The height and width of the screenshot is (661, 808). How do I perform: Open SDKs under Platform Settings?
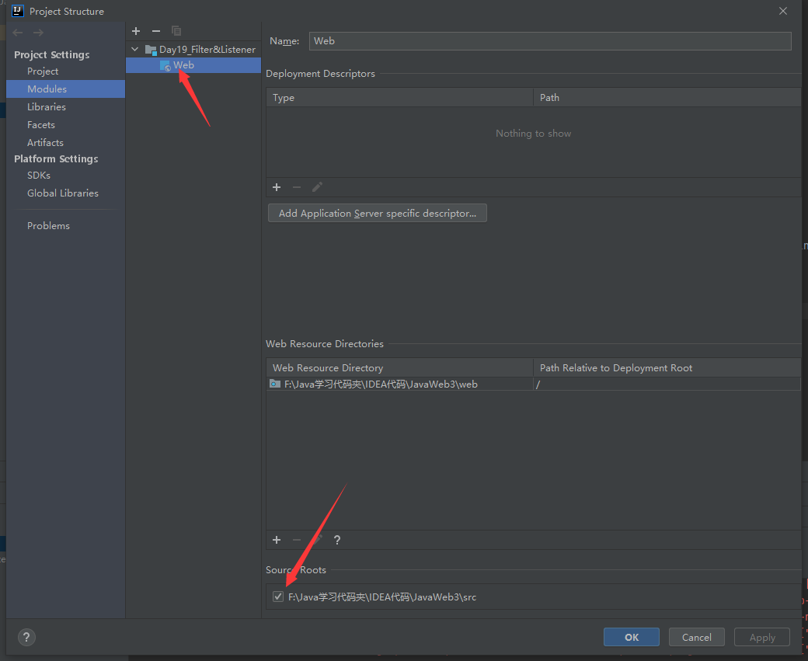click(39, 176)
